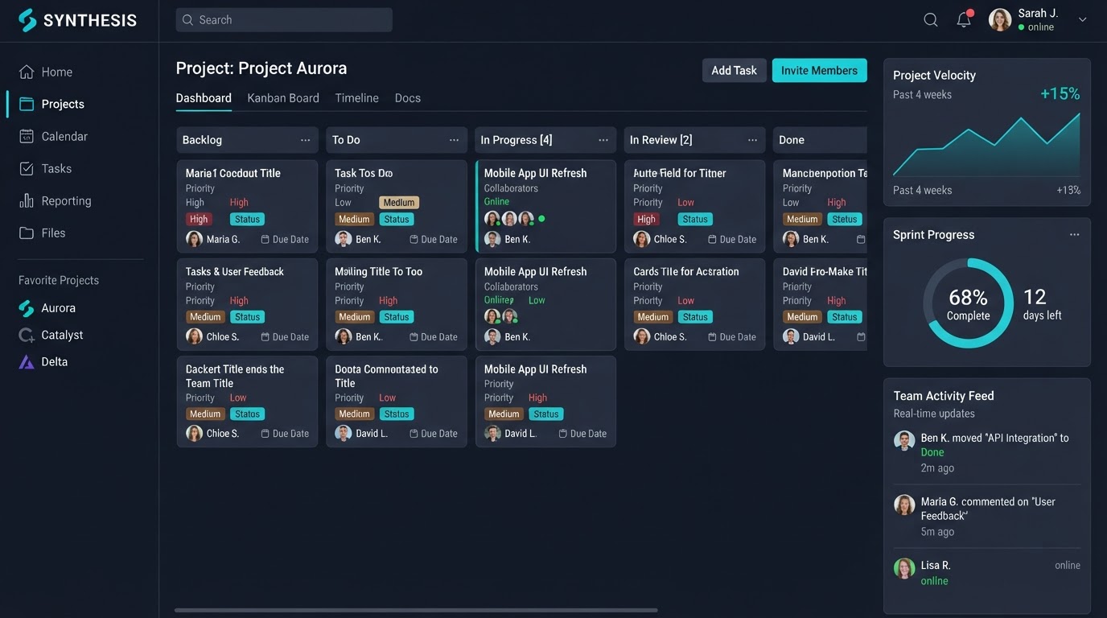Open the Timeline tab
Screen dimensions: 1107x618
[x=356, y=98]
